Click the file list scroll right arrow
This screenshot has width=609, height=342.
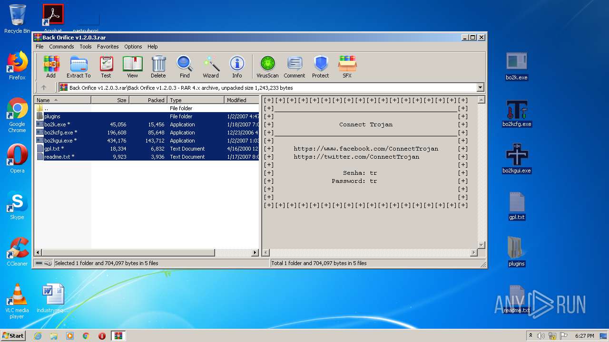pyautogui.click(x=255, y=253)
